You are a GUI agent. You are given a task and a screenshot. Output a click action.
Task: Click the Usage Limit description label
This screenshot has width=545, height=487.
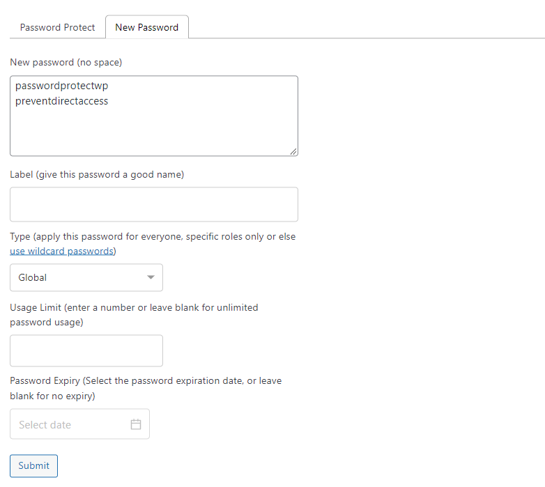tap(134, 315)
